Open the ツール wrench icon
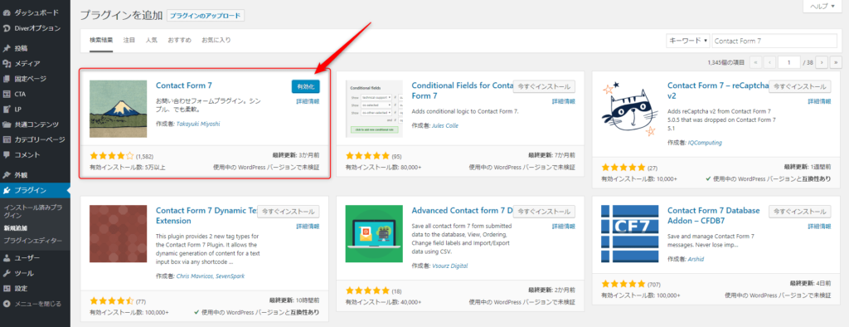 pos(7,273)
